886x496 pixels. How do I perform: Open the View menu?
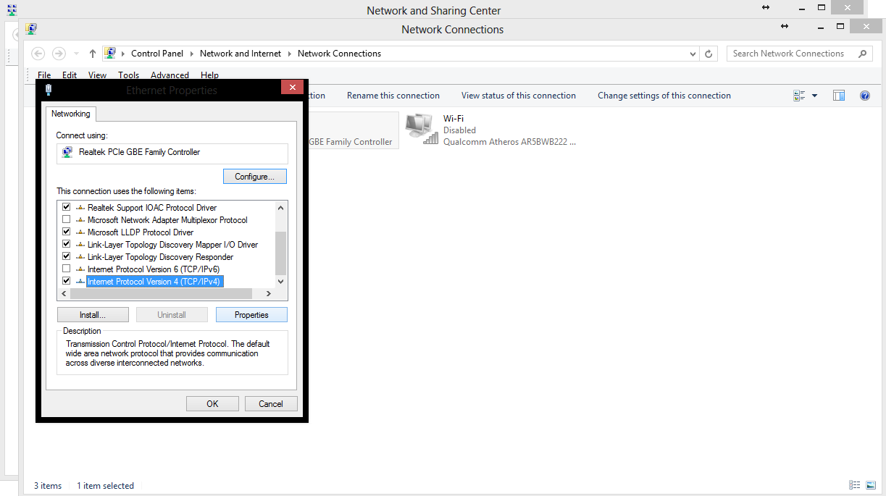coord(97,75)
